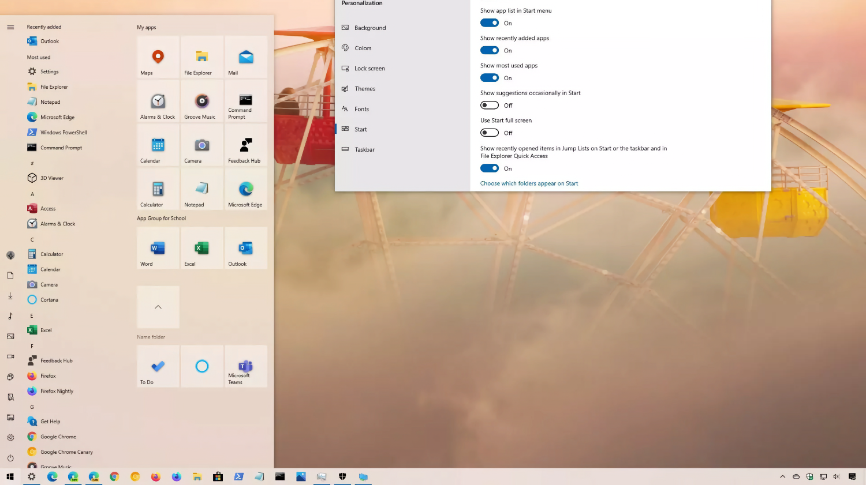866x485 pixels.
Task: Open Feedback Hub tile
Action: tap(245, 145)
